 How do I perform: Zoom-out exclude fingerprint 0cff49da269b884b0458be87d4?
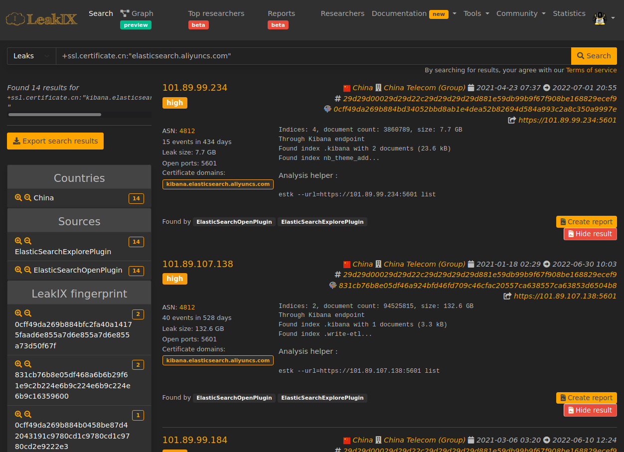[x=28, y=415]
